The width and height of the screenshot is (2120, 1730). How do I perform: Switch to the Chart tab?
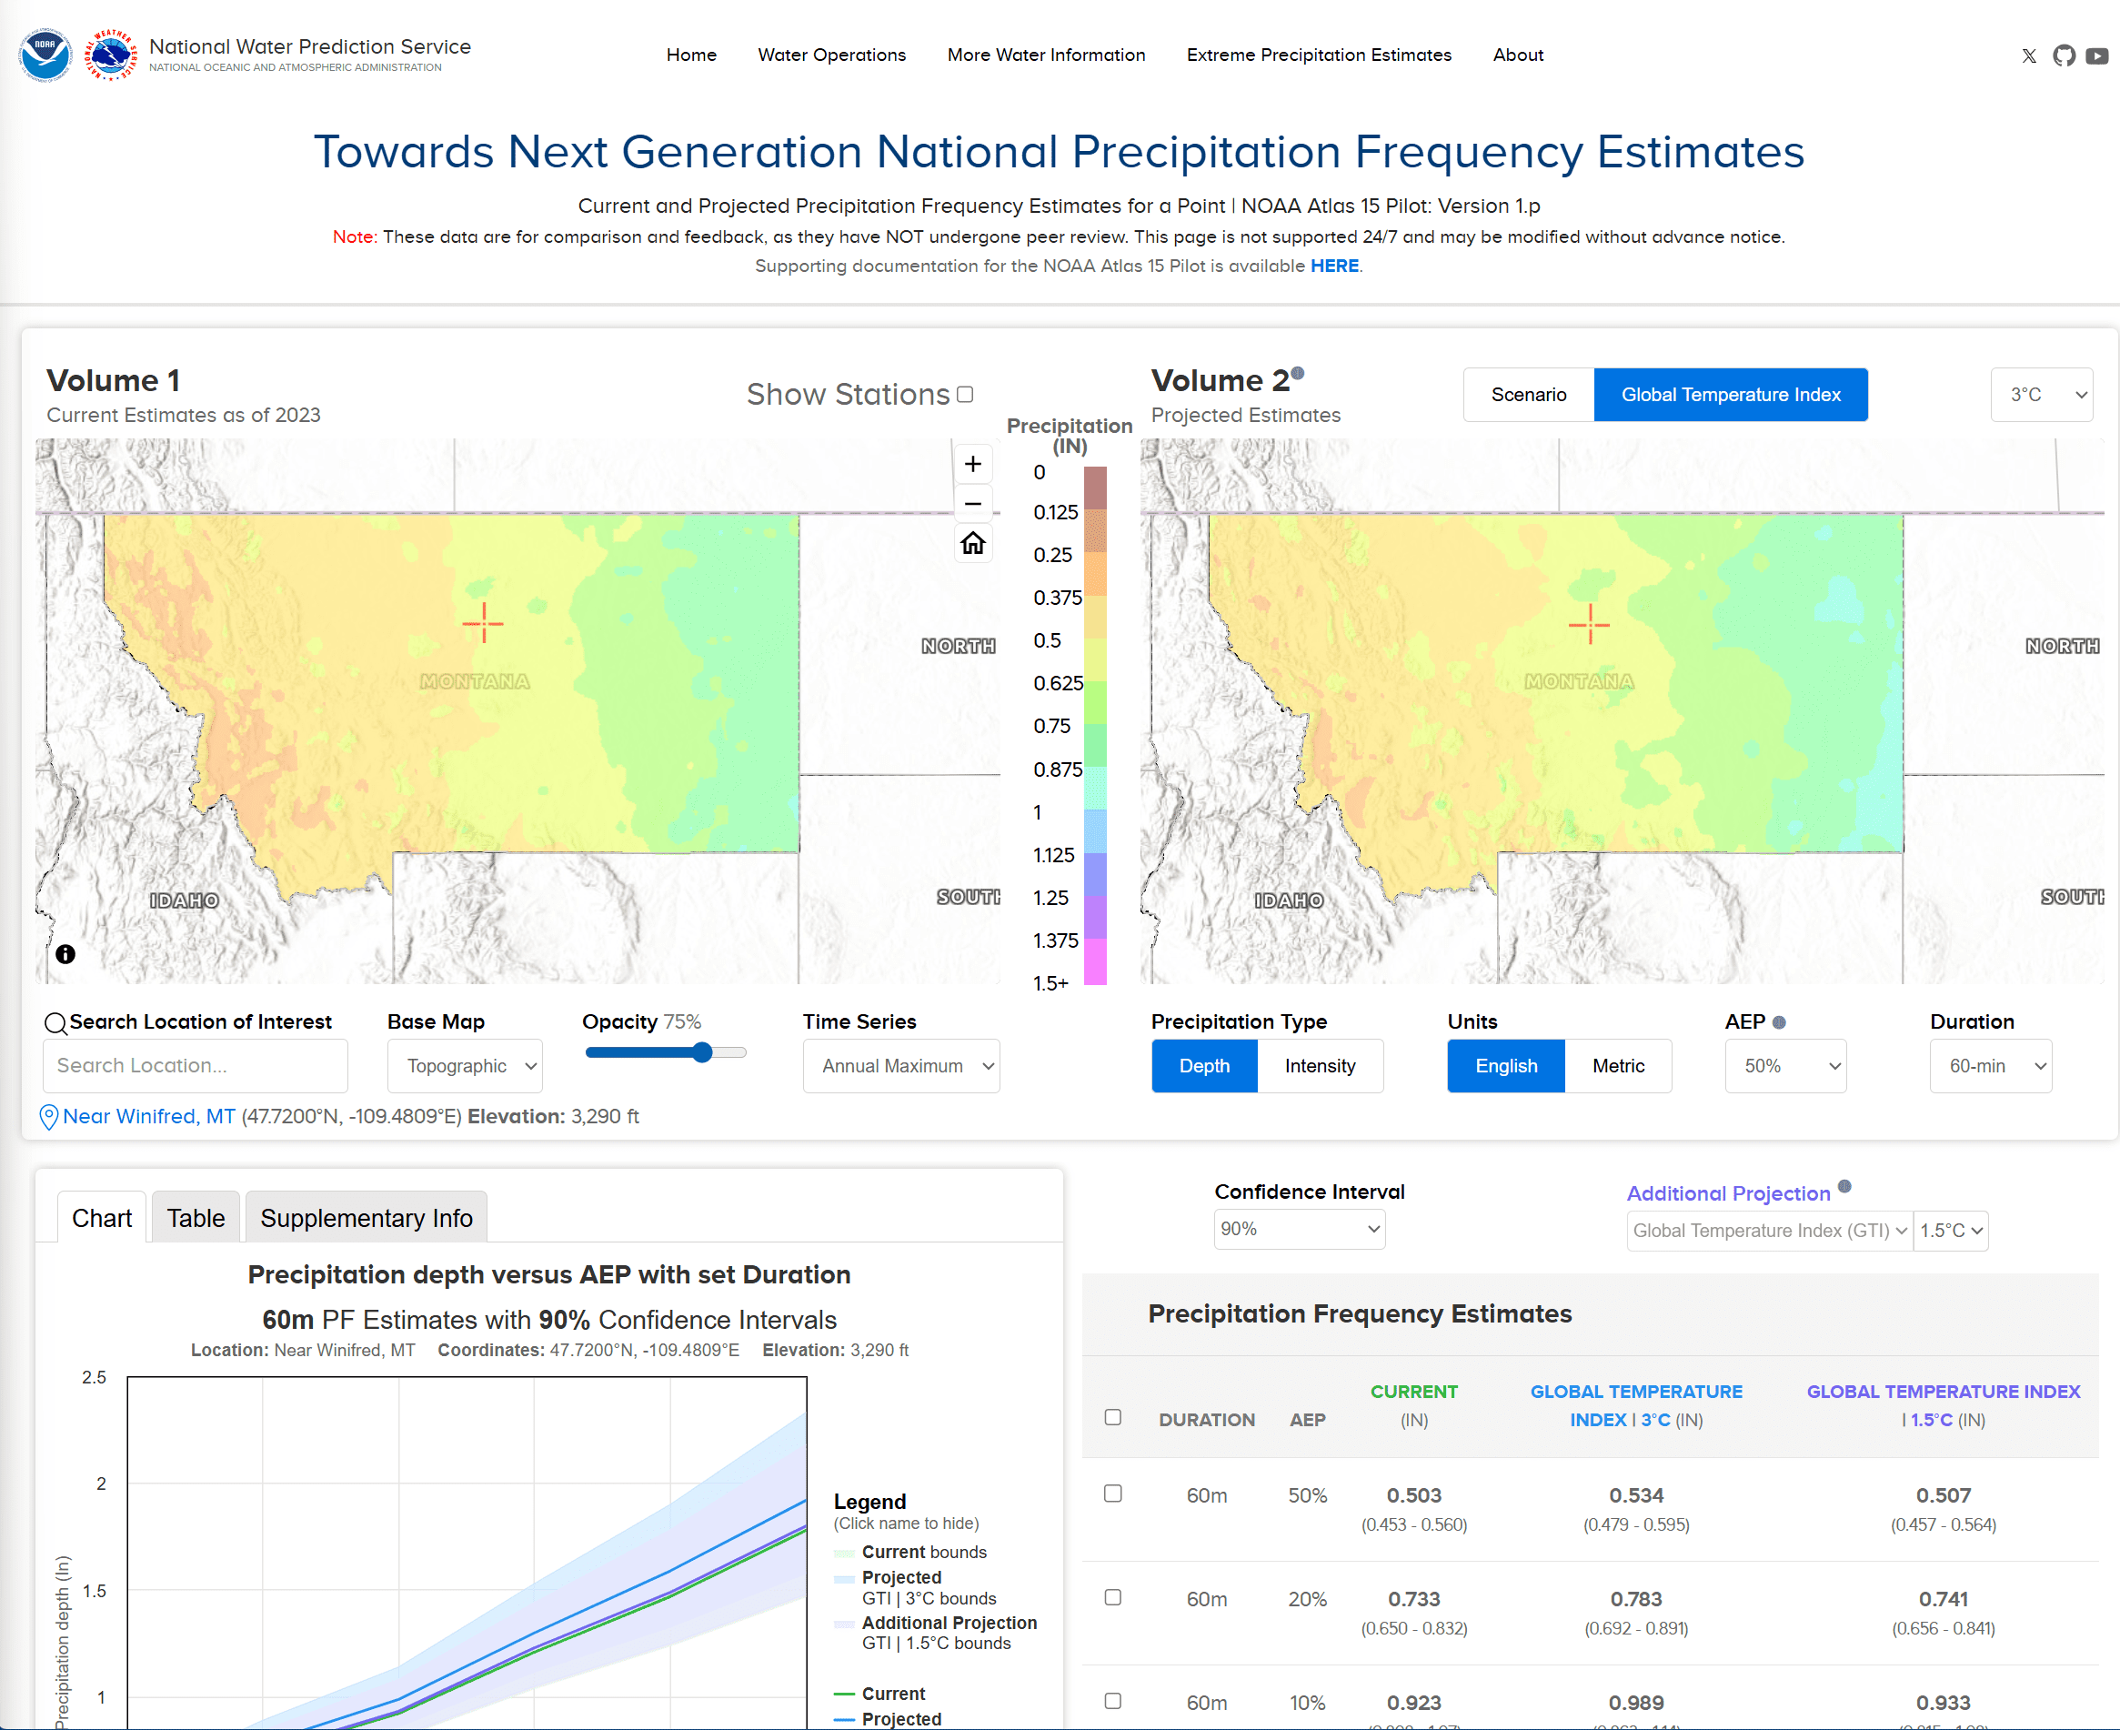[102, 1218]
